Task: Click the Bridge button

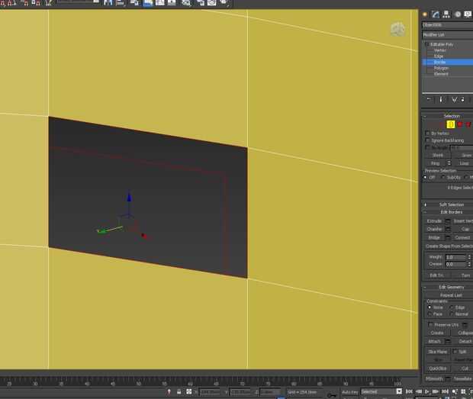Action: point(434,238)
